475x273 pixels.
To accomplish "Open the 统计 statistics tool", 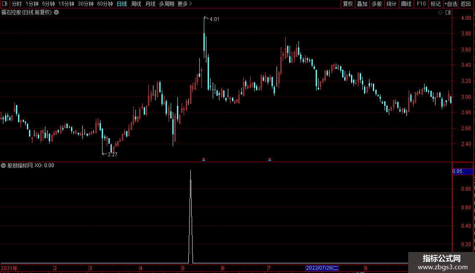I will [x=391, y=4].
